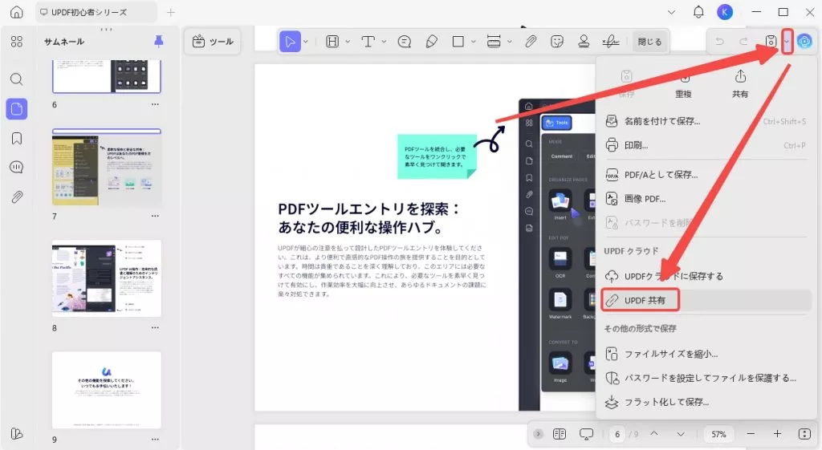Select page 8 thumbnail

pyautogui.click(x=107, y=278)
